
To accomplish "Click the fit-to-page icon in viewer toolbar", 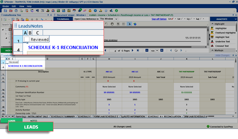I will point(118,24).
